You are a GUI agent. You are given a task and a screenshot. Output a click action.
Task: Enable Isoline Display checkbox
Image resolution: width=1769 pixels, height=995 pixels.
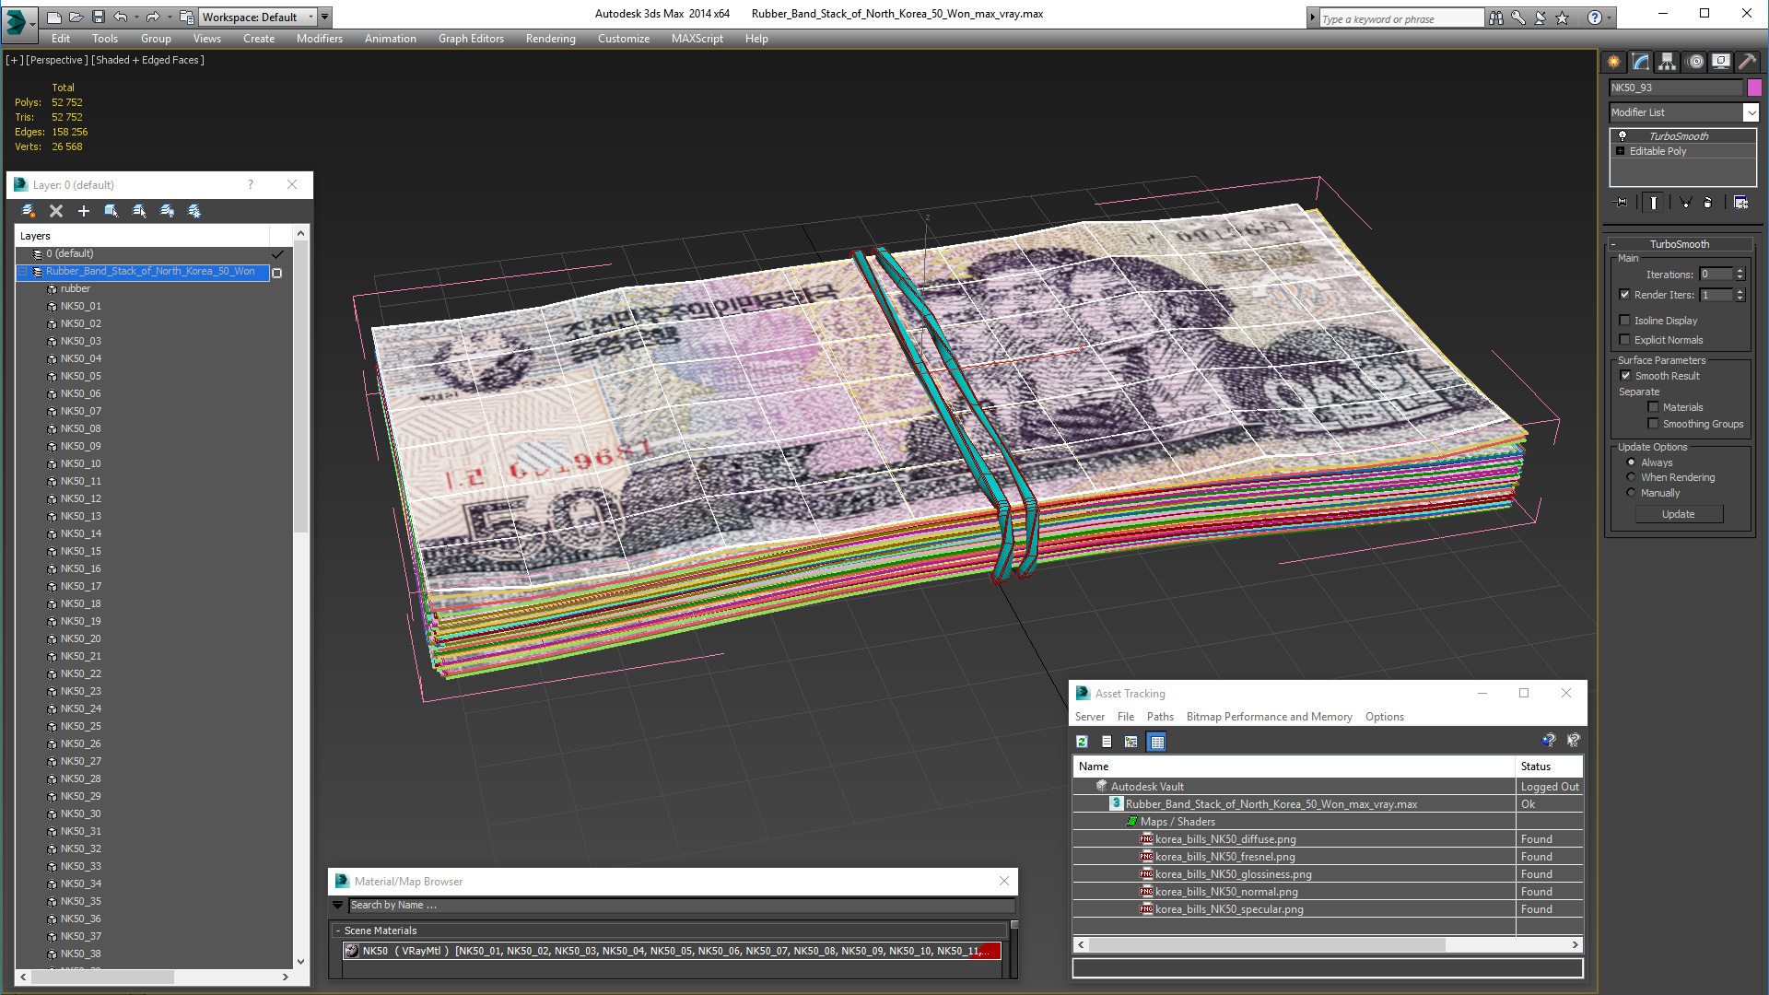click(x=1625, y=321)
